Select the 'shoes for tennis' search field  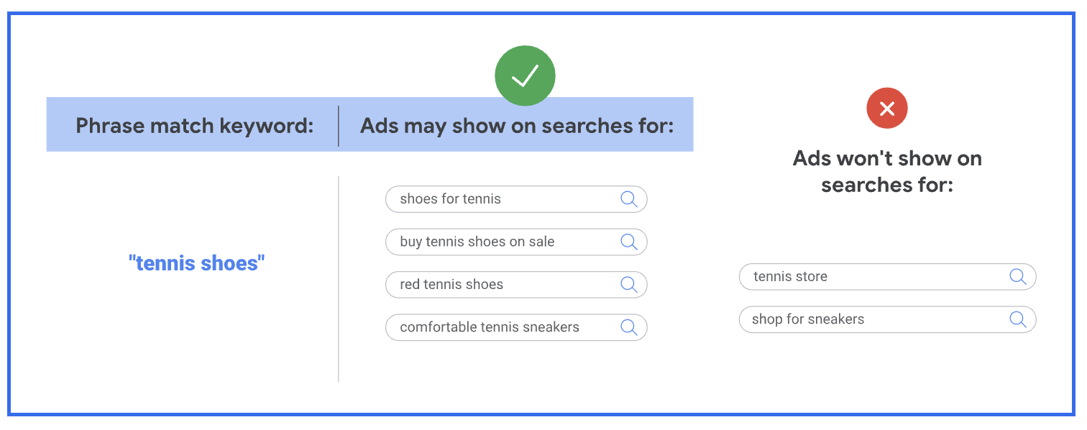(516, 199)
